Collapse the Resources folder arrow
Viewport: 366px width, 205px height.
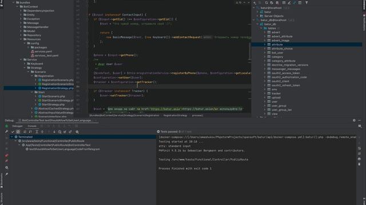21,39
